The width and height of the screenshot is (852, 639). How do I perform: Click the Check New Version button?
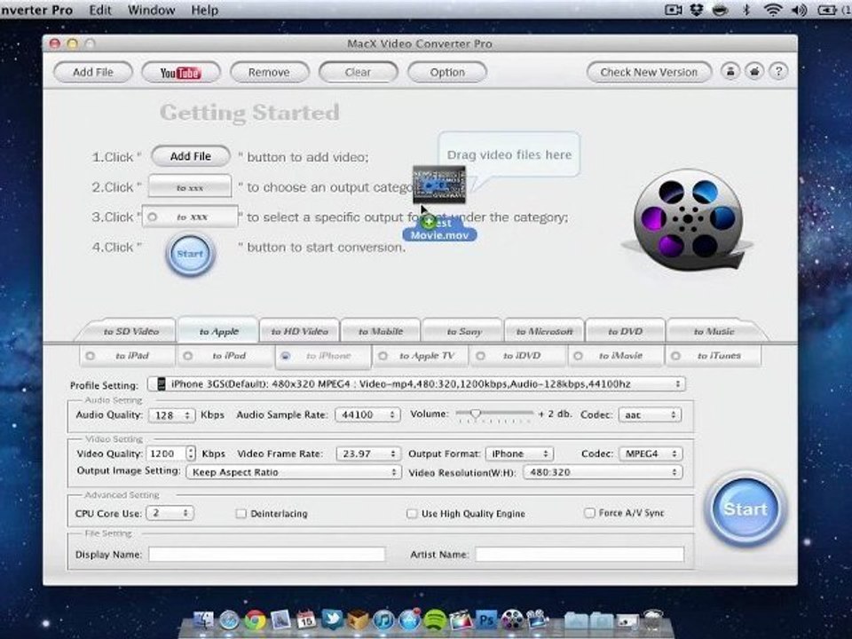[649, 72]
